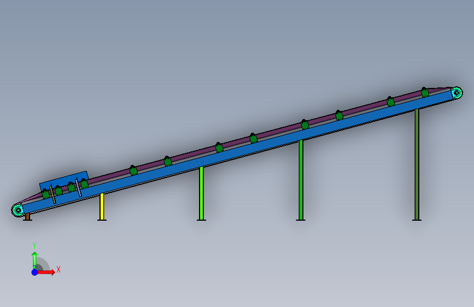Image resolution: width=474 pixels, height=307 pixels.
Task: Select the tail pulley at conveyor bottom end
Action: [18, 210]
